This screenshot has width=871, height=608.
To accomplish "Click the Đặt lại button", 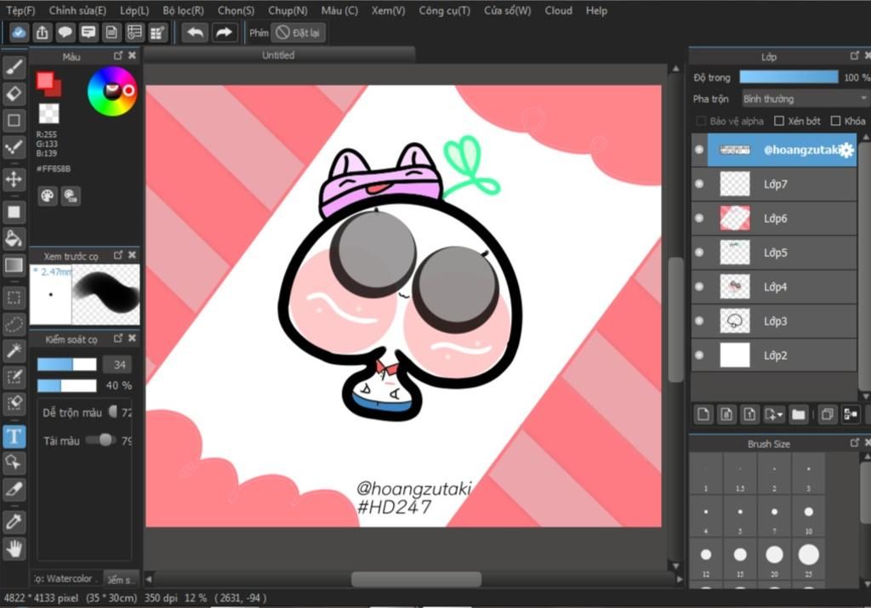I will click(x=299, y=33).
